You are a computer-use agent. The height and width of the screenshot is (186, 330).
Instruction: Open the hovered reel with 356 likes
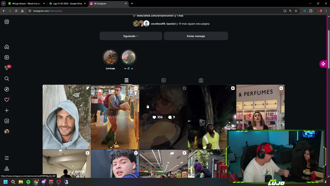coord(163,117)
